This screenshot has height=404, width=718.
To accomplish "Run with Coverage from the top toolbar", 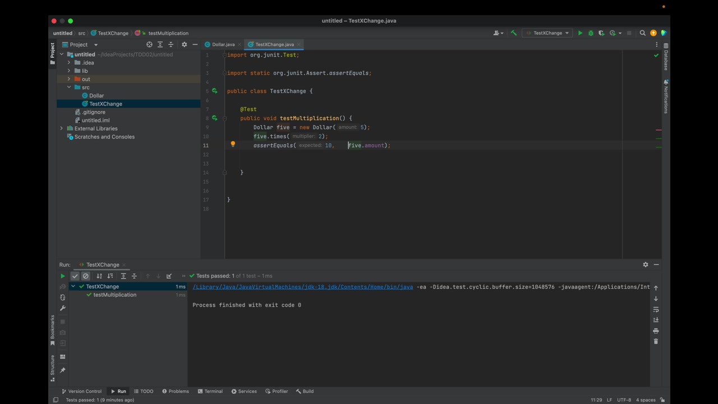I will click(x=601, y=33).
